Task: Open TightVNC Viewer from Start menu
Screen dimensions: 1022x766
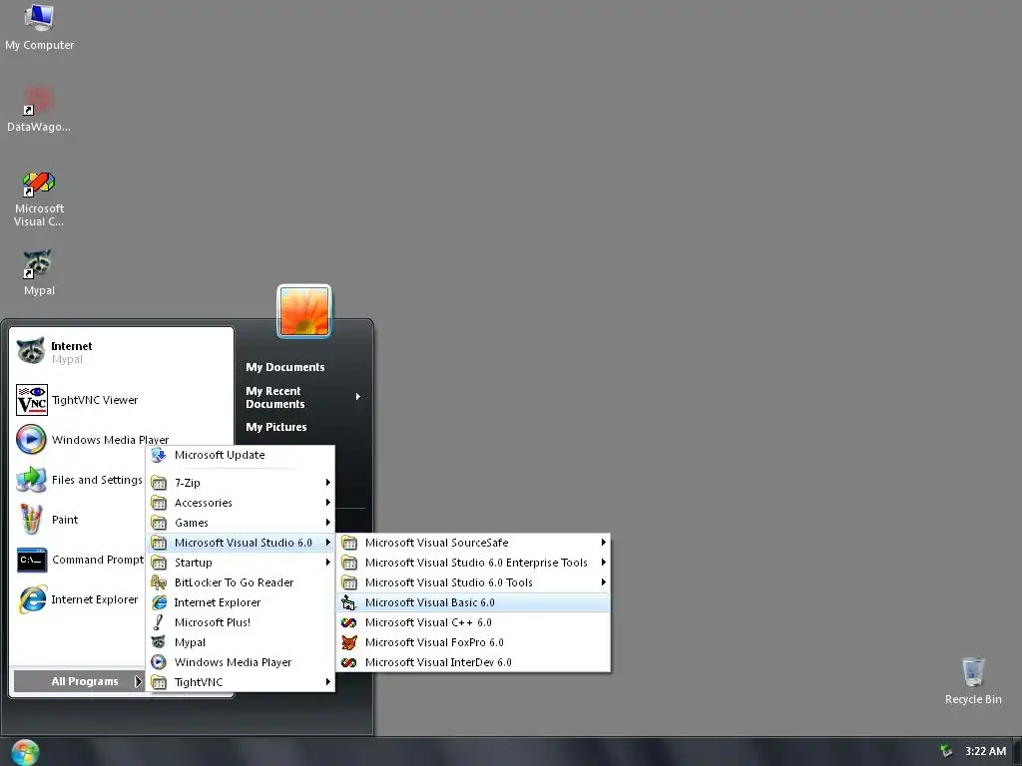Action: click(122, 400)
